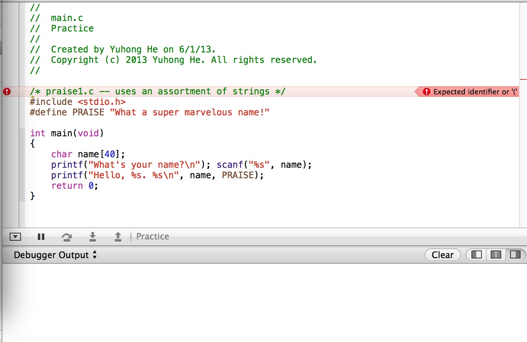Hide the debug area with the triangle button
The image size is (527, 342).
[15, 237]
